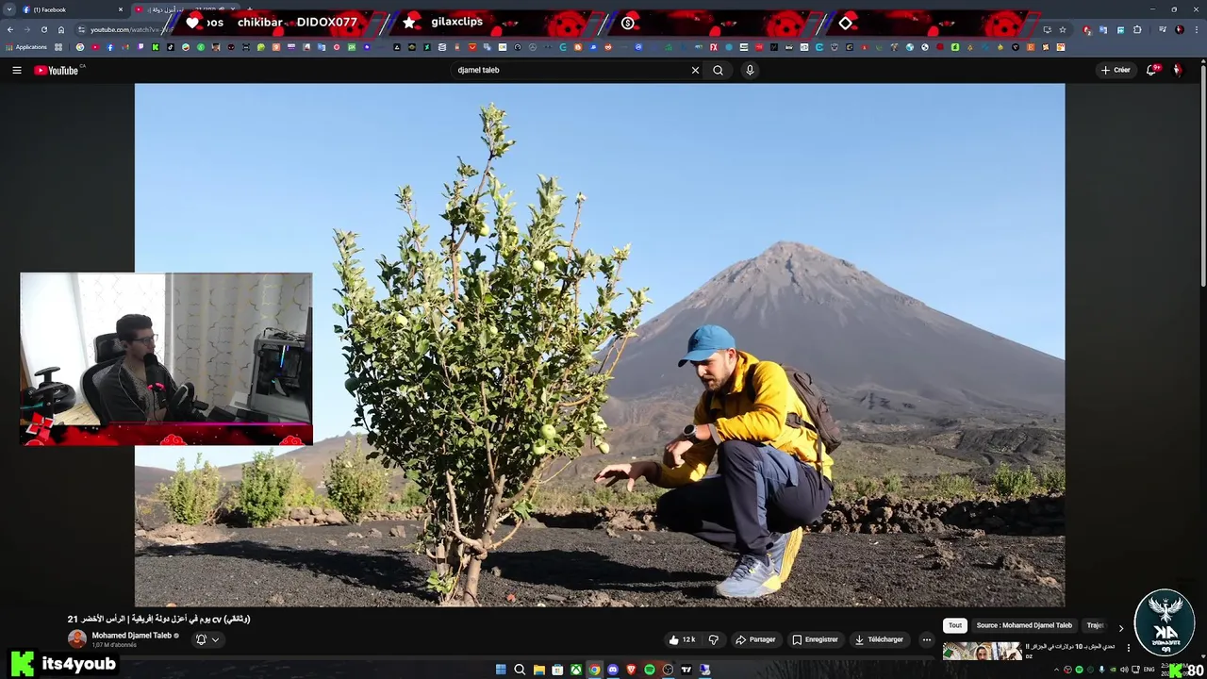Open Mohamed Djamel Taleb channel name link
This screenshot has height=679, width=1207.
pyautogui.click(x=132, y=636)
